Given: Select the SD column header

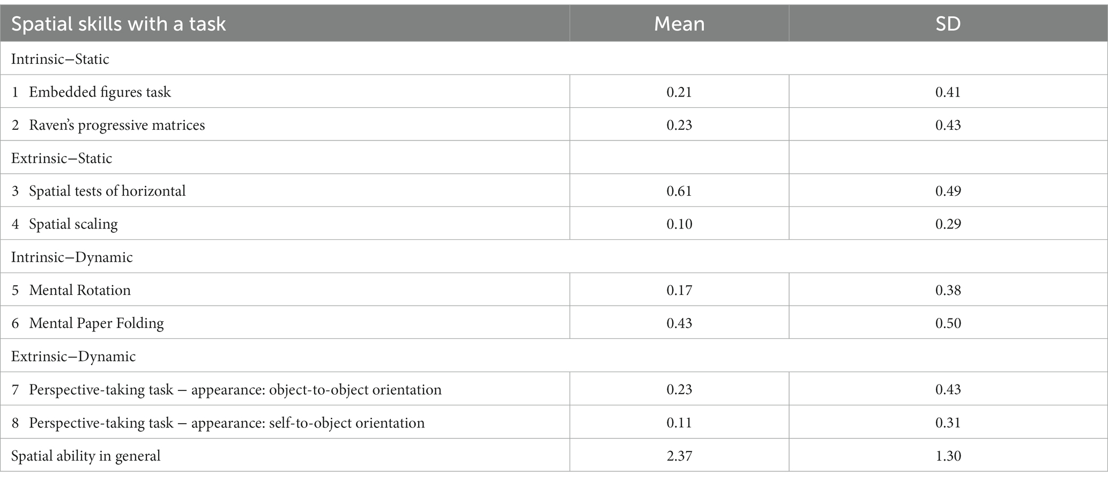Looking at the screenshot, I should click(948, 24).
